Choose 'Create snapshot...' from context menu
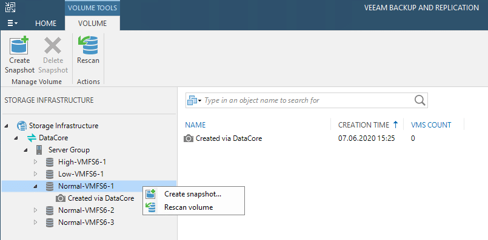Image resolution: width=488 pixels, height=240 pixels. coord(193,195)
